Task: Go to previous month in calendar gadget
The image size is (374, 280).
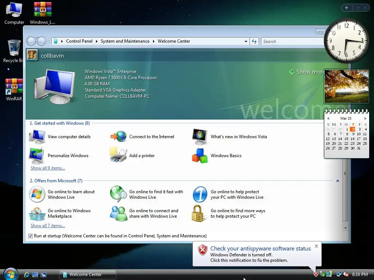Action: click(x=328, y=118)
